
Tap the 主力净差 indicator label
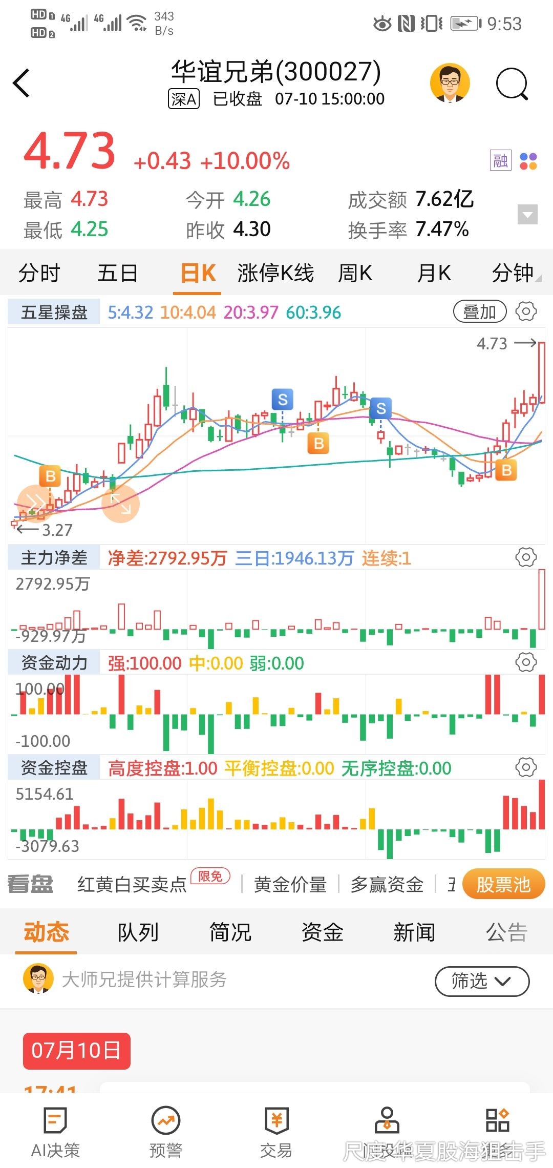(x=54, y=558)
